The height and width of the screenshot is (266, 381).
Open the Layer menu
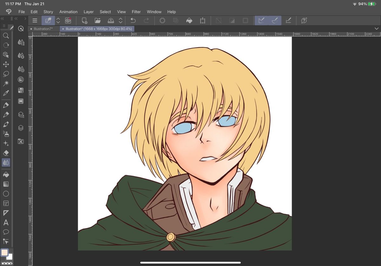[x=89, y=12]
